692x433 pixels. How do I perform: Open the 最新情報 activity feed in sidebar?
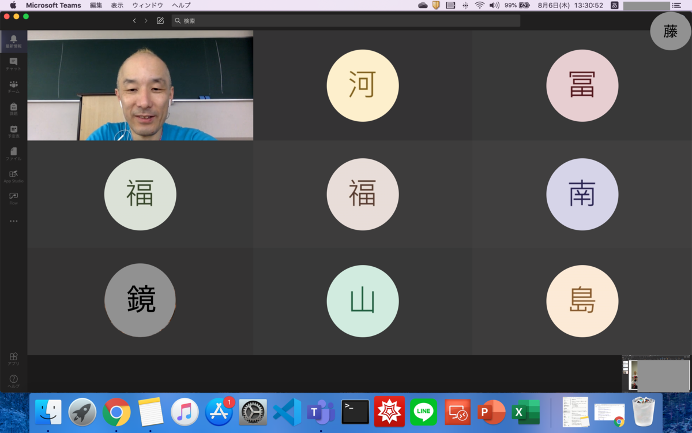coord(13,42)
